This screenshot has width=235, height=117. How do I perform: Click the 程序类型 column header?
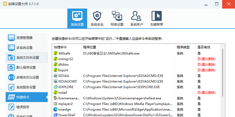pos(185,47)
